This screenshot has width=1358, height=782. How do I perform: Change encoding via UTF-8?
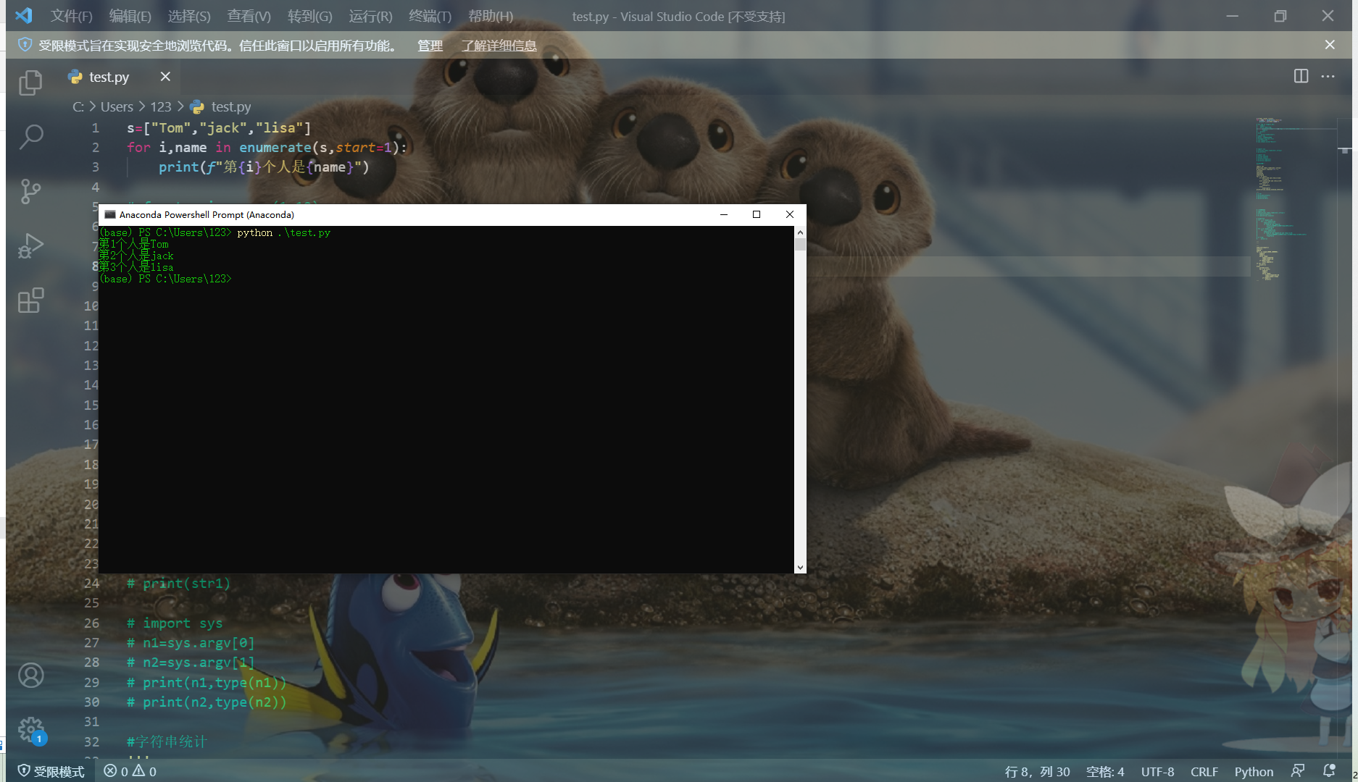pos(1157,771)
